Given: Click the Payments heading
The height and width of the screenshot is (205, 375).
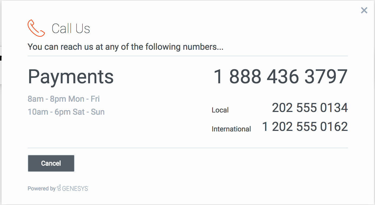Looking at the screenshot, I should [71, 77].
